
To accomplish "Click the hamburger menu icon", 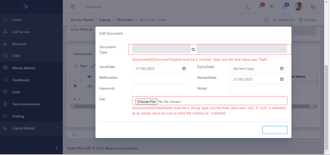I will (x=73, y=7).
